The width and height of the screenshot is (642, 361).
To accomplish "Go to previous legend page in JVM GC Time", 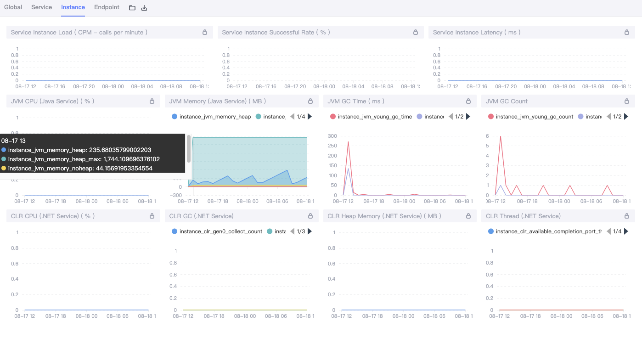I will tap(451, 117).
